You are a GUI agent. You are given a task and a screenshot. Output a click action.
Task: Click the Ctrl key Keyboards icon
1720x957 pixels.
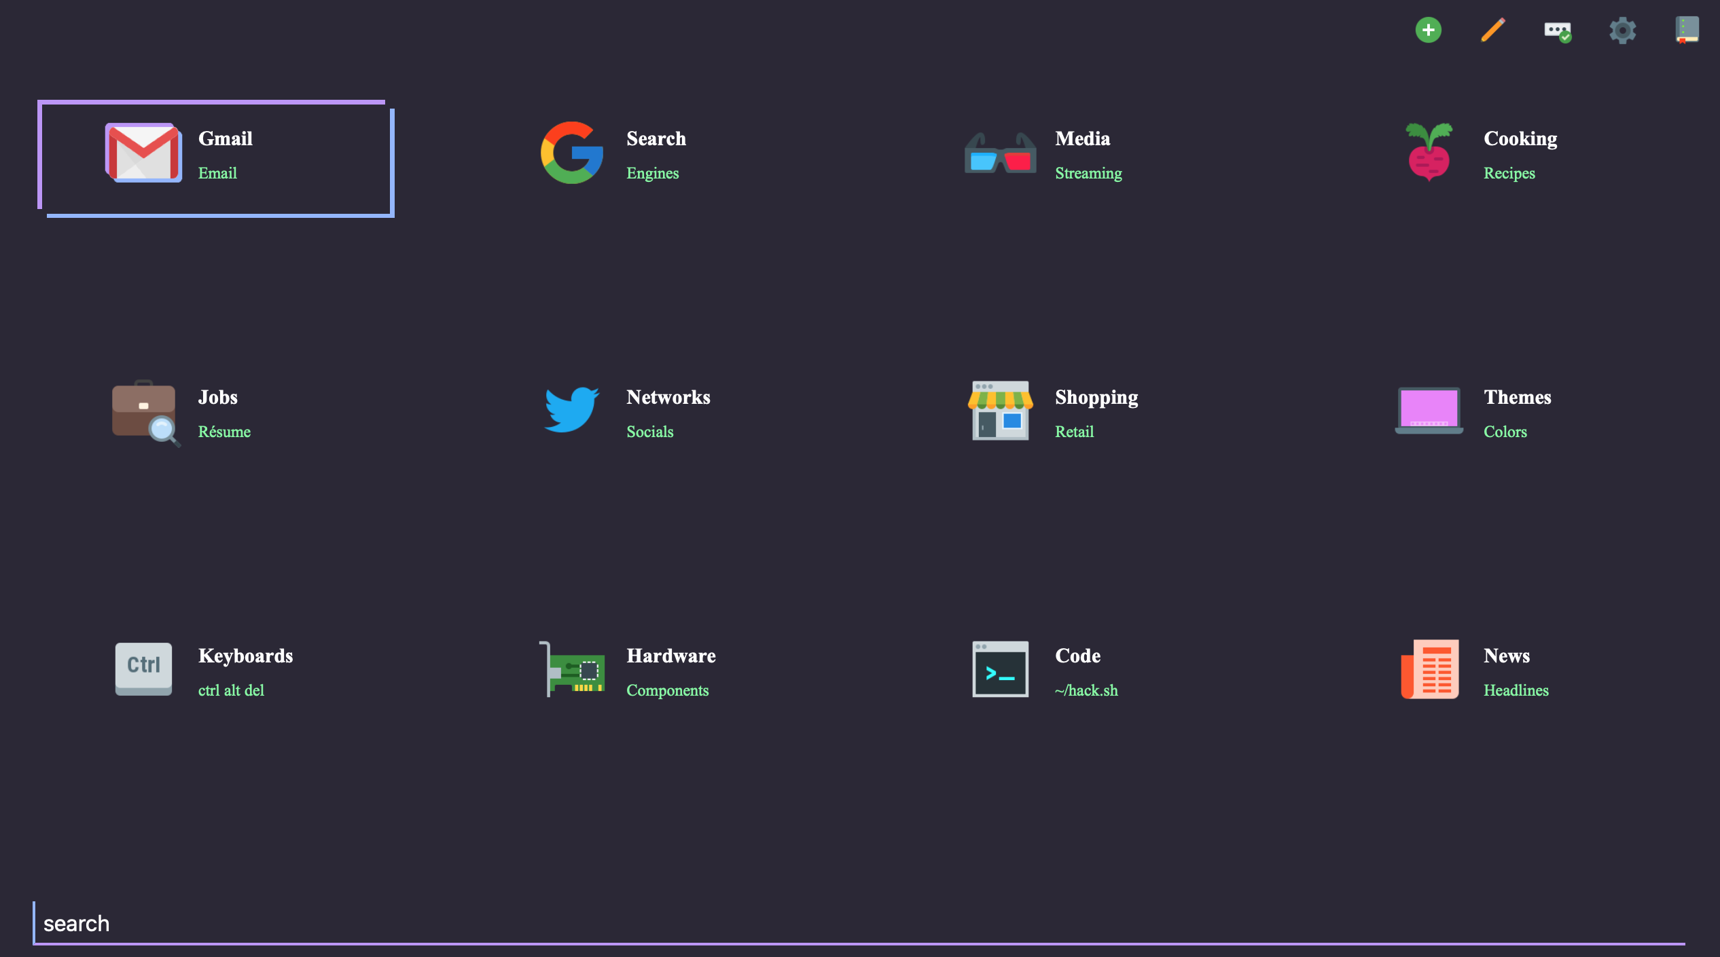(x=143, y=669)
